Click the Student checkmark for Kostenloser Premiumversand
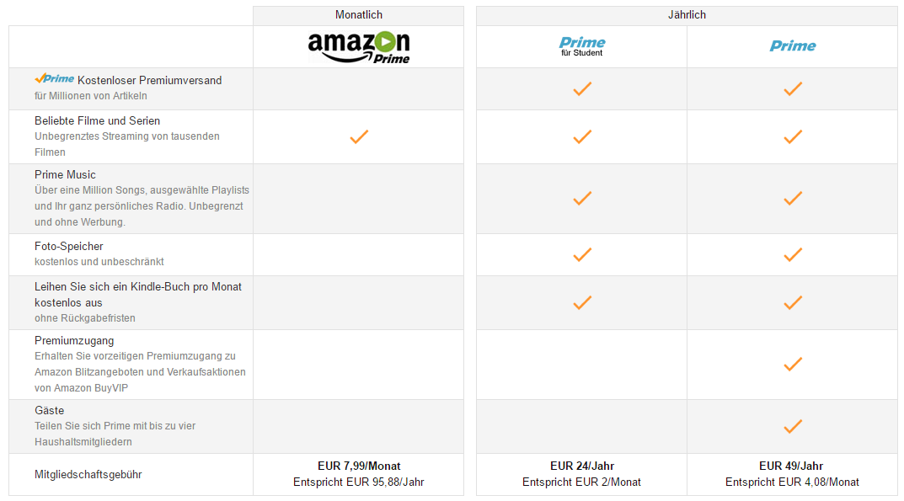 tap(581, 88)
